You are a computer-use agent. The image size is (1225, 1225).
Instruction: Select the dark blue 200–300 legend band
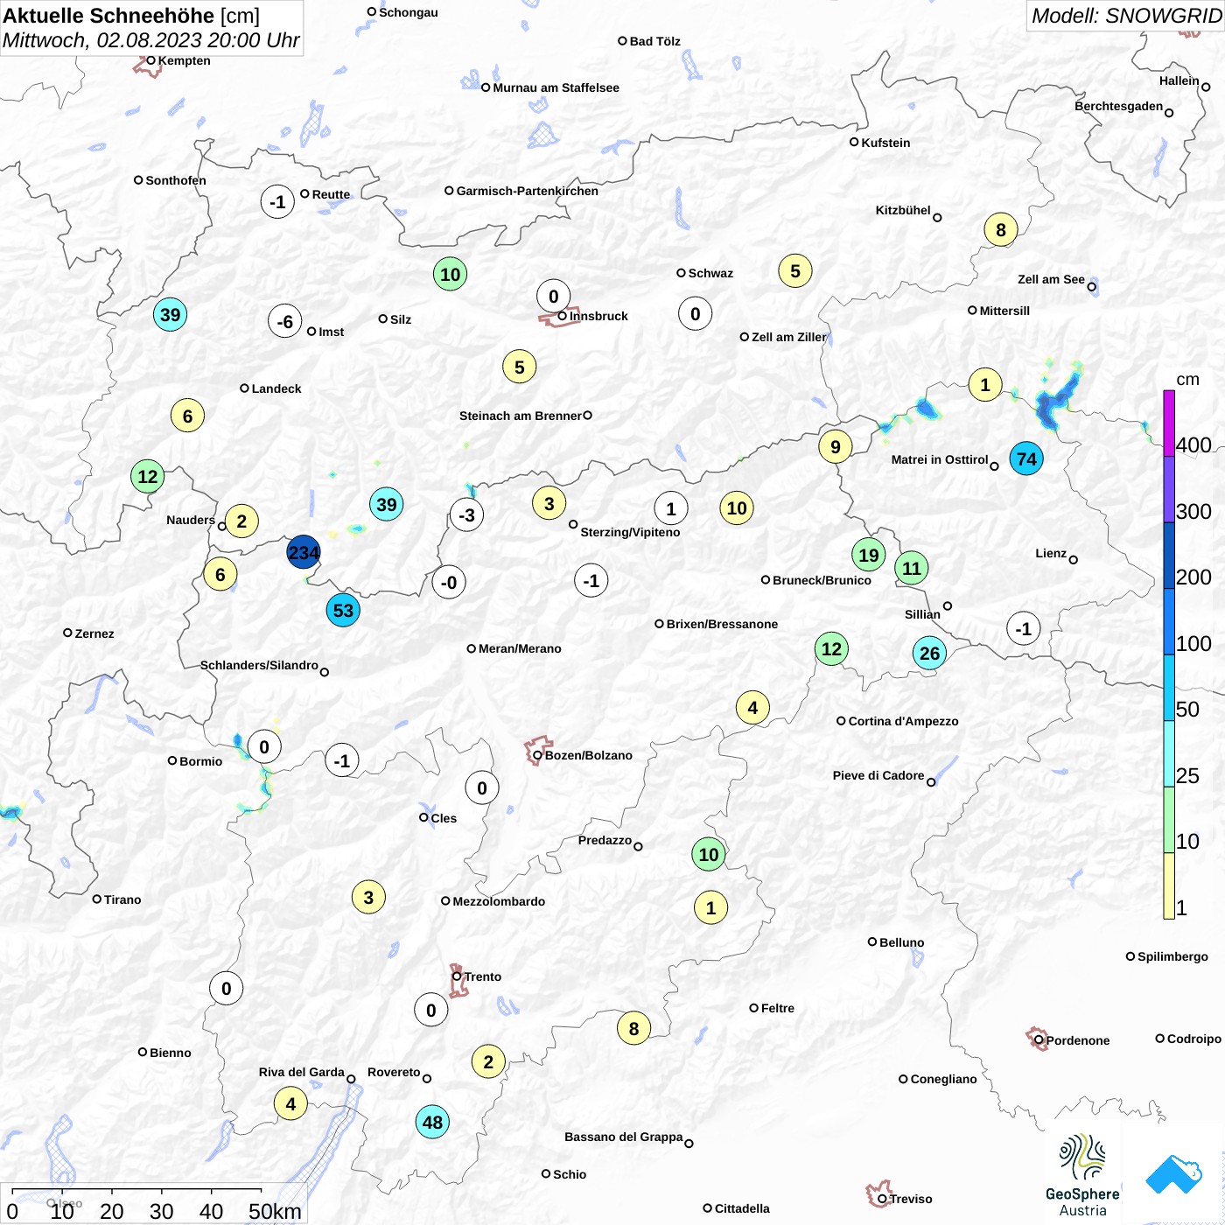pos(1169,556)
